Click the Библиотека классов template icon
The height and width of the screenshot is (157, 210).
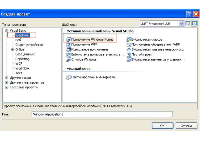pyautogui.click(x=129, y=40)
